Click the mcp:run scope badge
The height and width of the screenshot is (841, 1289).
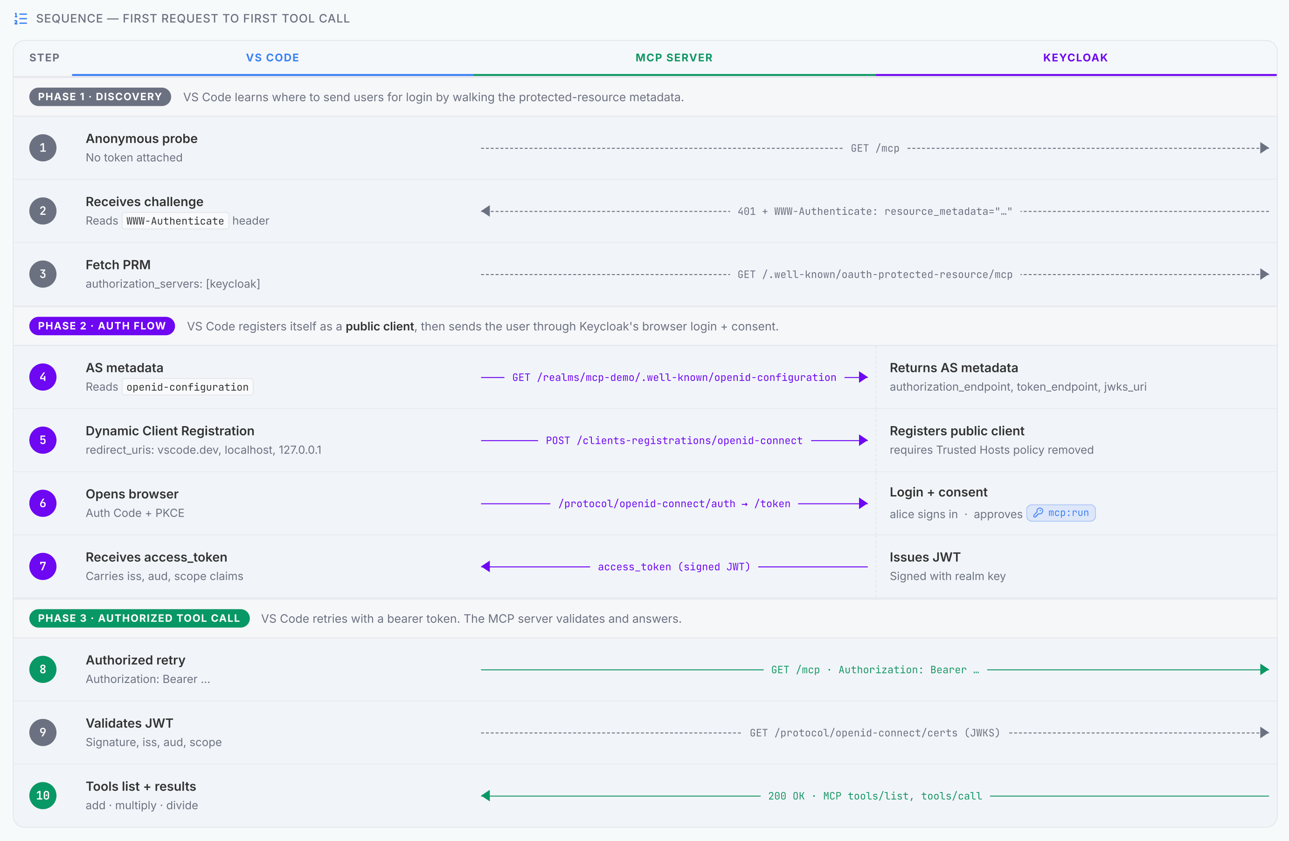[x=1060, y=513]
